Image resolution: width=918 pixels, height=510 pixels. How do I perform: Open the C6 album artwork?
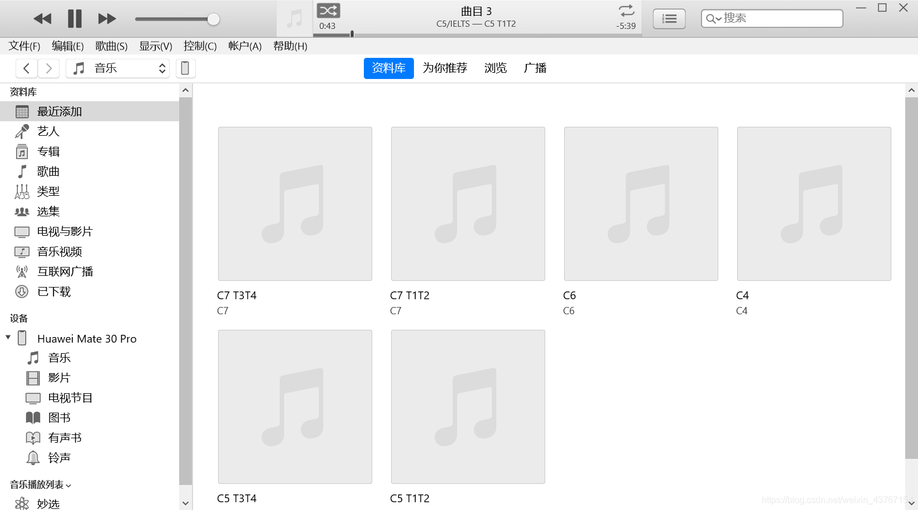coord(641,204)
